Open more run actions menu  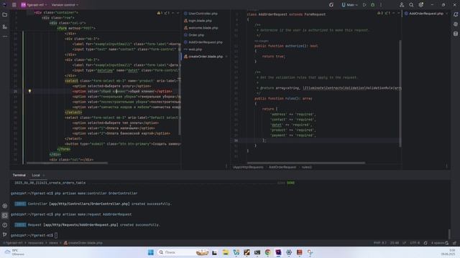point(381,5)
